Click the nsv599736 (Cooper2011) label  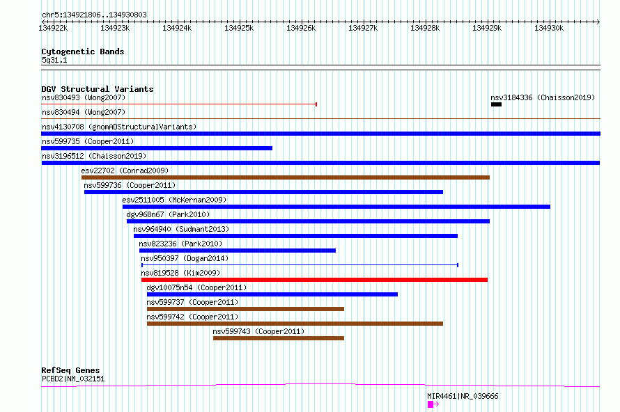click(x=130, y=185)
